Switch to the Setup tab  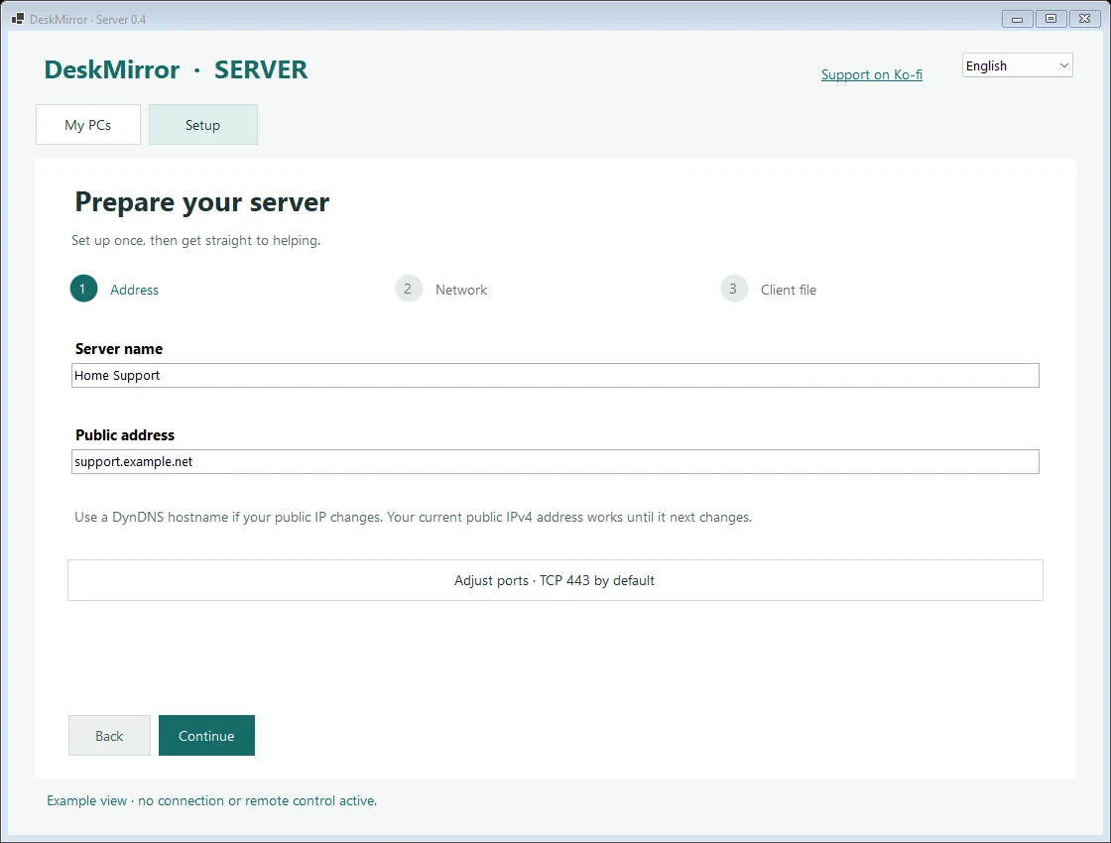coord(202,125)
